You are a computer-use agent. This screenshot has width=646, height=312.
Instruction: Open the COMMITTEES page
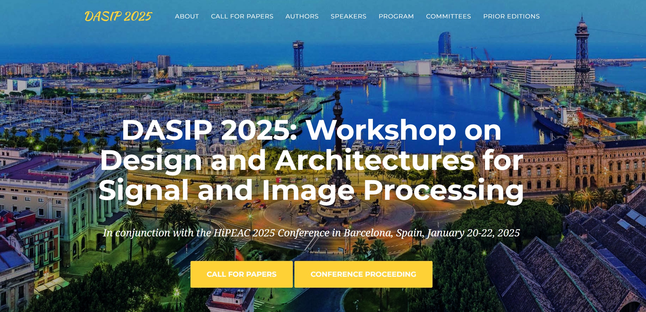point(448,16)
